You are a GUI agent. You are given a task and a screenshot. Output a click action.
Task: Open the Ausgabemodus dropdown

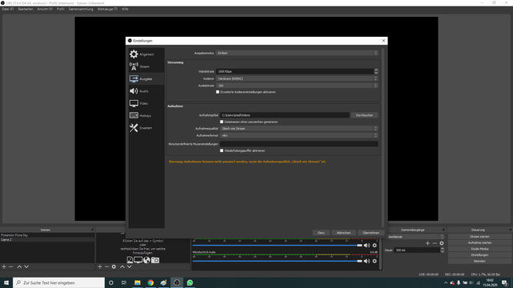(x=297, y=53)
